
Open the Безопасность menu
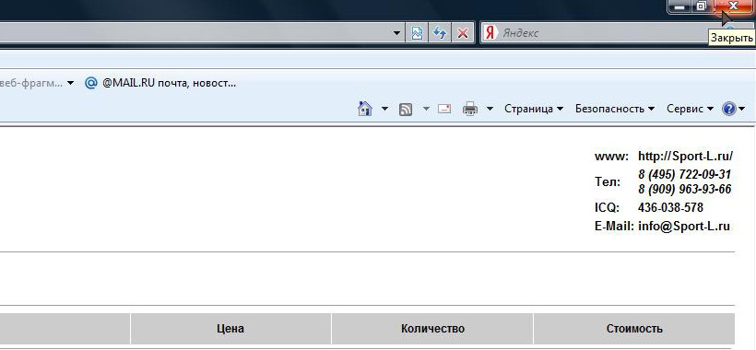pos(615,109)
